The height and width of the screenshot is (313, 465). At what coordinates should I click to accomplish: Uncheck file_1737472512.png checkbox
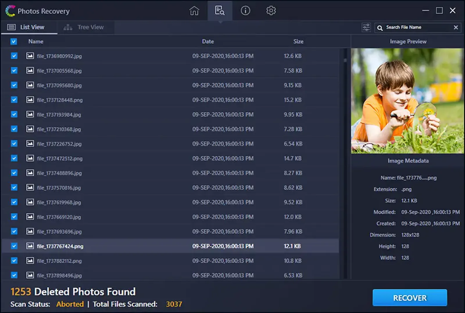(x=14, y=158)
